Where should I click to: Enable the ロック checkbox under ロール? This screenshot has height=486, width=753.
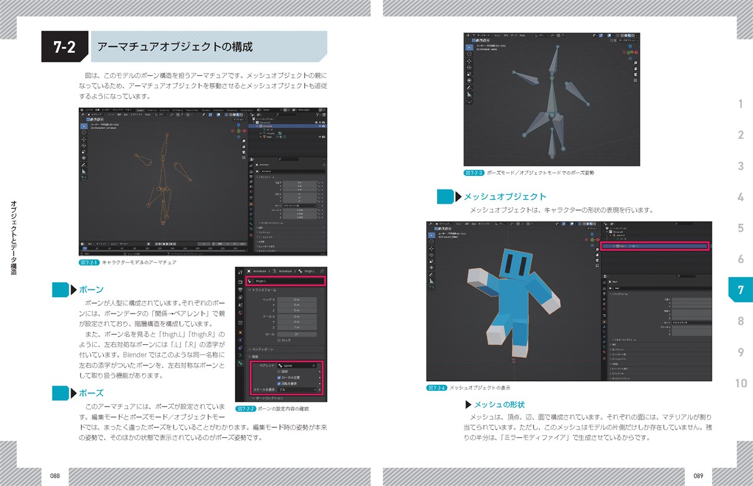pyautogui.click(x=280, y=340)
